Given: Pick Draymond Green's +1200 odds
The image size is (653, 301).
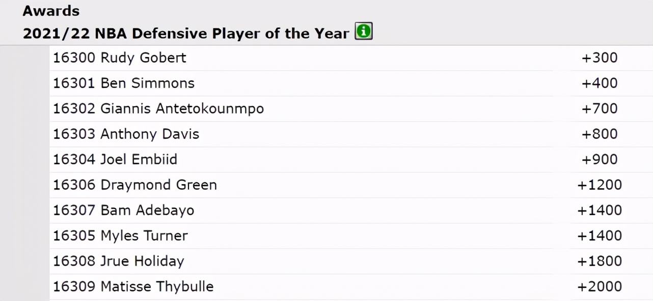Looking at the screenshot, I should coord(600,185).
